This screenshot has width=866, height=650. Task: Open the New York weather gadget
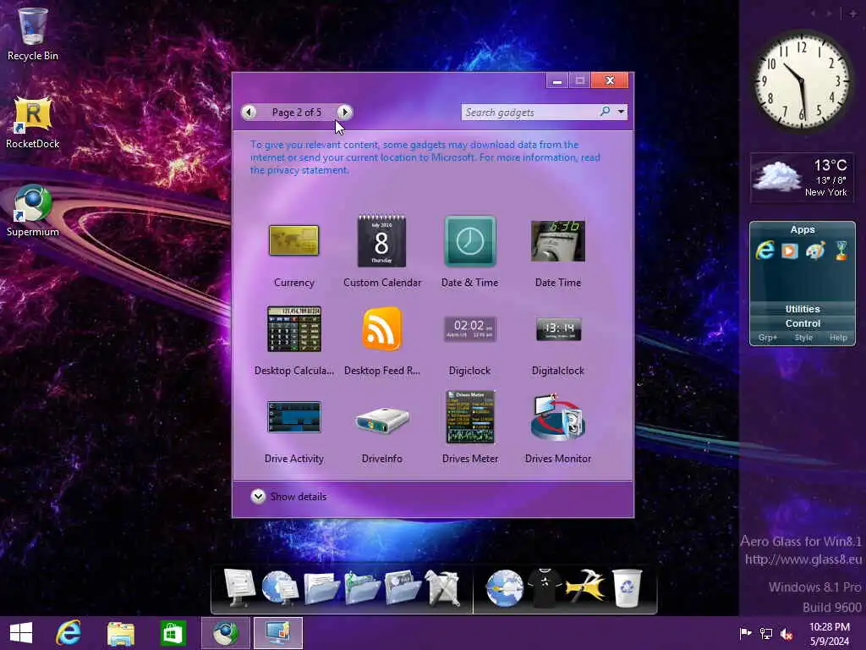[802, 178]
